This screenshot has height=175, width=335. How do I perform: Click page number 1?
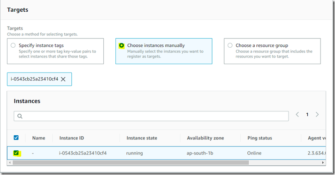tap(307, 115)
